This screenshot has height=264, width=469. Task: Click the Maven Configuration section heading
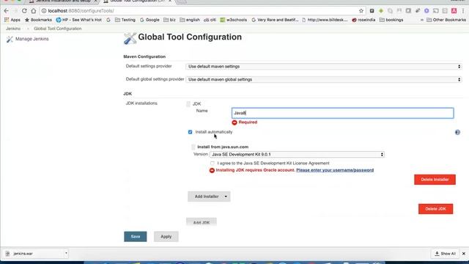click(x=144, y=56)
